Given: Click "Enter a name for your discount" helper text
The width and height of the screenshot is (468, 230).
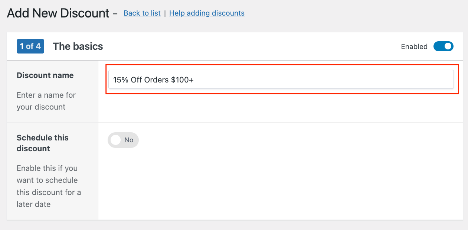Looking at the screenshot, I should pos(46,101).
